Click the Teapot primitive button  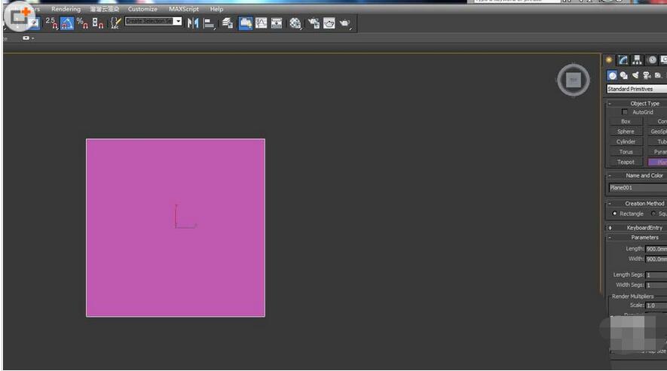pos(626,163)
